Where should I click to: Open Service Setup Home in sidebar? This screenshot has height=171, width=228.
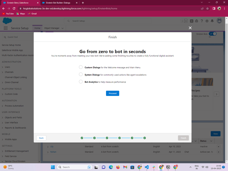click(x=11, y=45)
